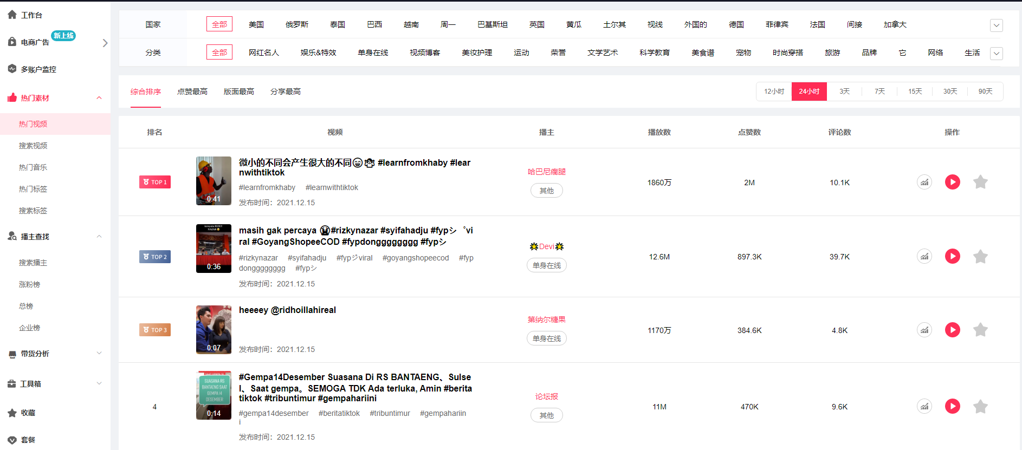Favorite the TOP 3 video with star icon
Viewport: 1022px width, 450px height.
point(980,330)
